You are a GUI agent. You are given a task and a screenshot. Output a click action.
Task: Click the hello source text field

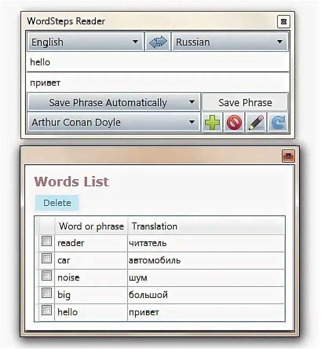tap(158, 62)
